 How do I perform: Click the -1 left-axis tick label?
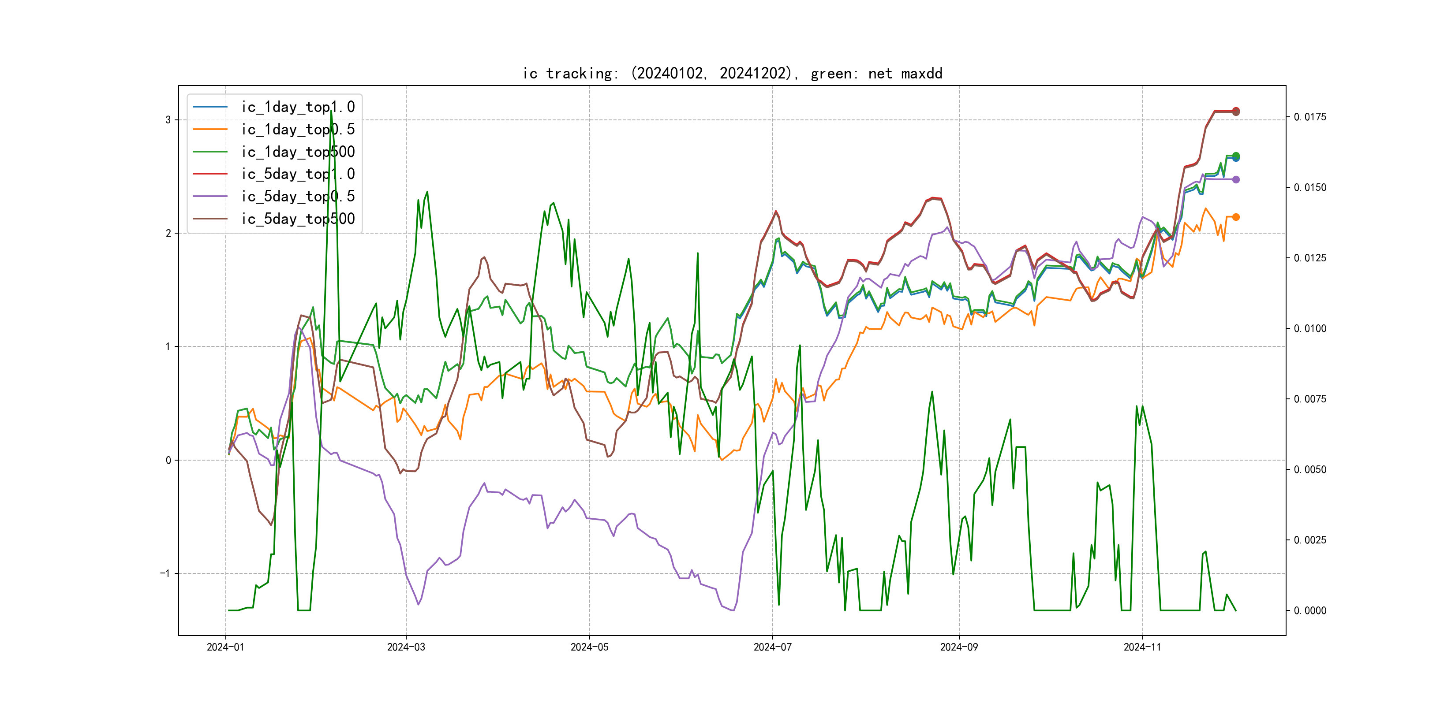click(165, 573)
